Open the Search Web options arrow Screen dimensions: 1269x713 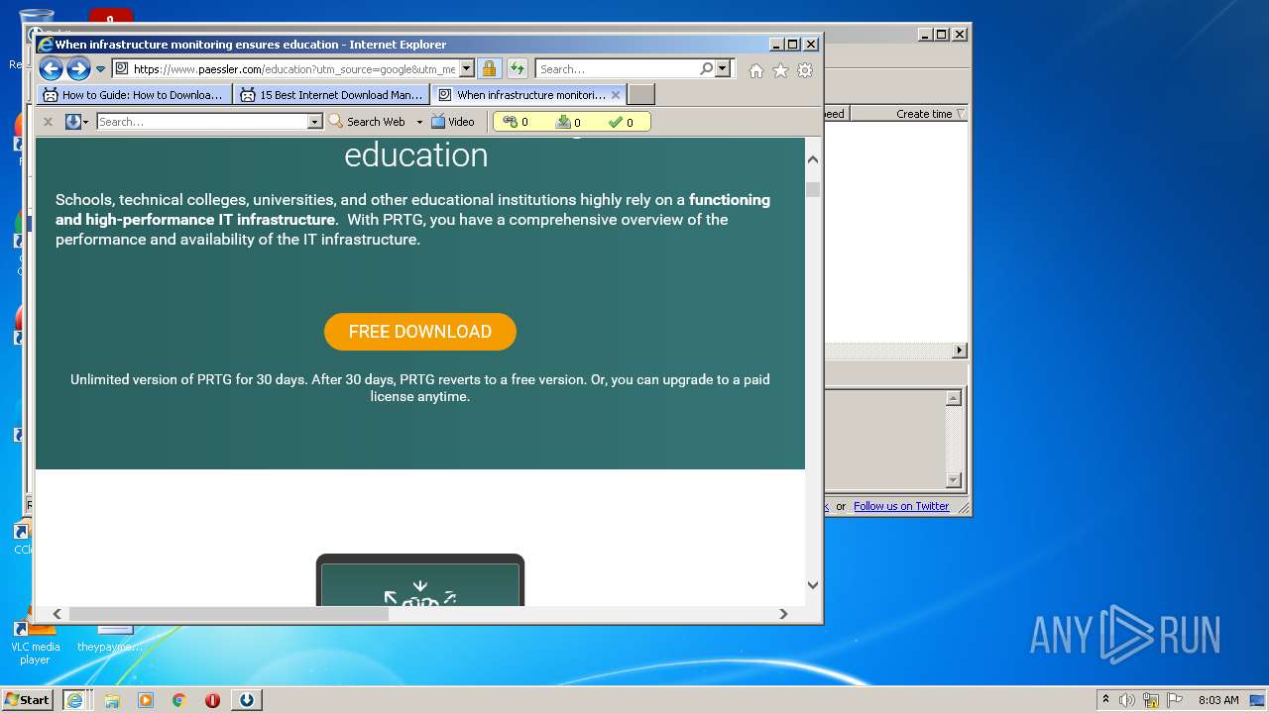[x=419, y=122]
